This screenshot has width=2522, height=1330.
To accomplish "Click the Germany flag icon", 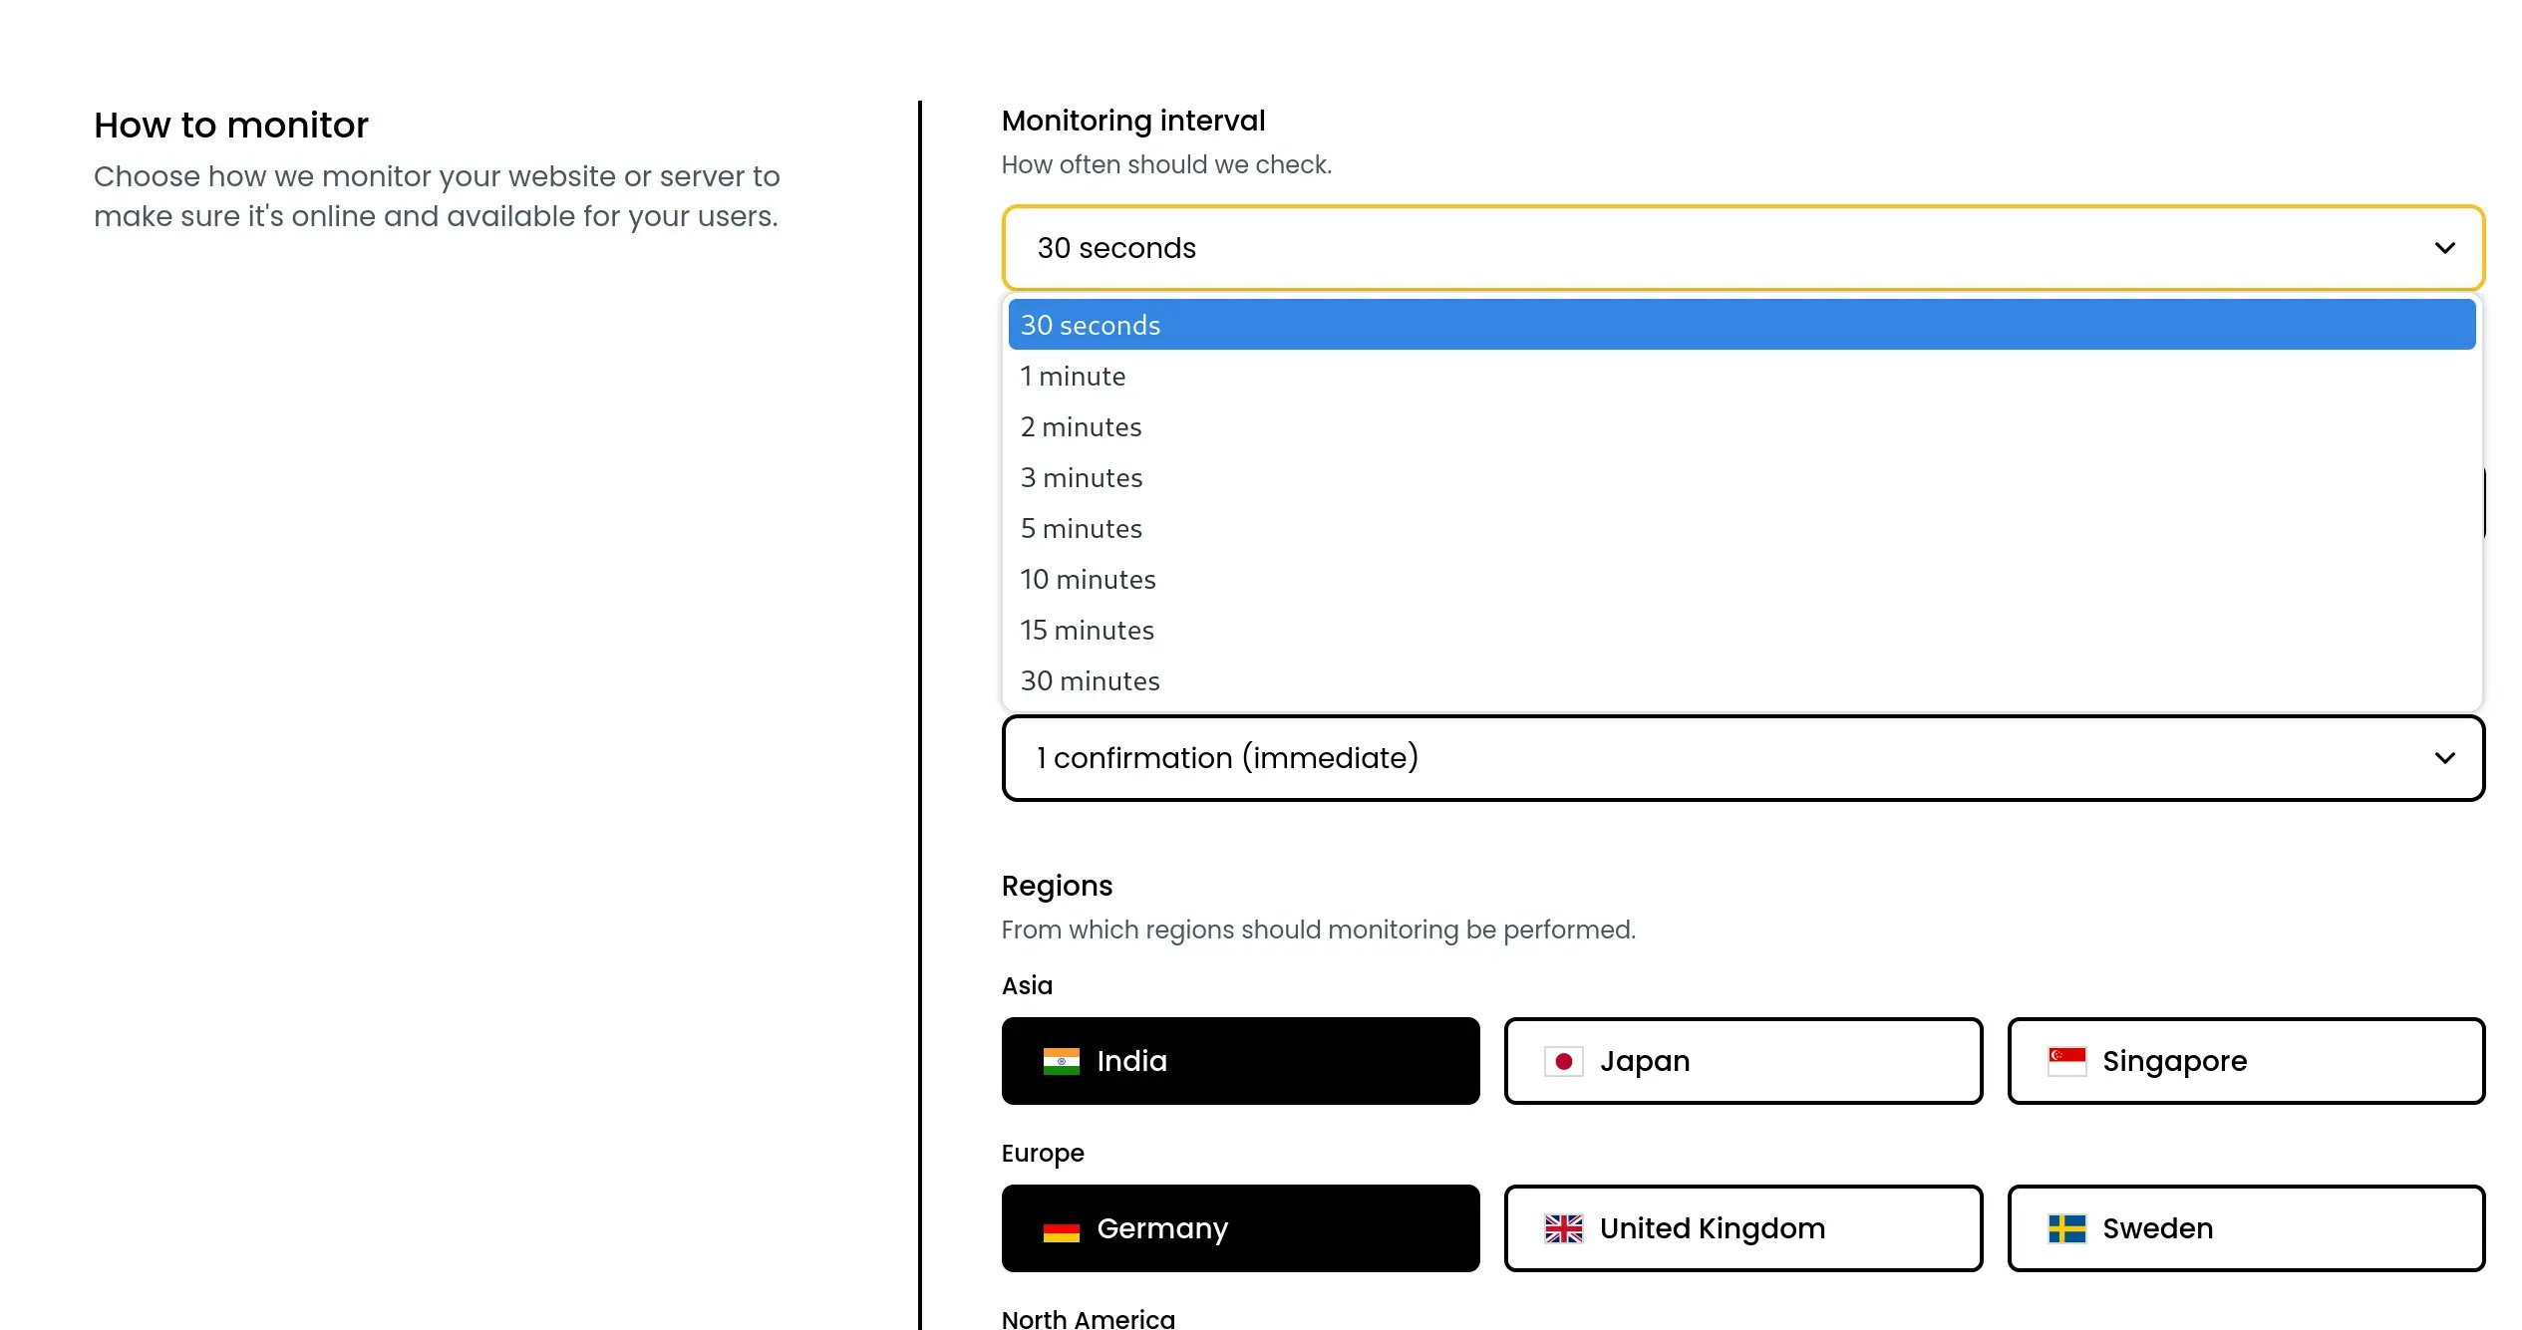I will 1061,1229.
